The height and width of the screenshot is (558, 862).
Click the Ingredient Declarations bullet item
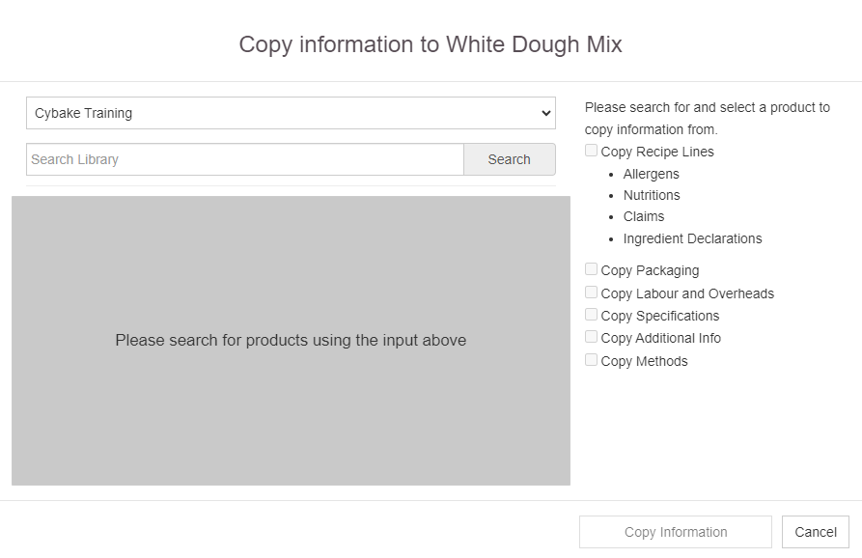pyautogui.click(x=693, y=238)
